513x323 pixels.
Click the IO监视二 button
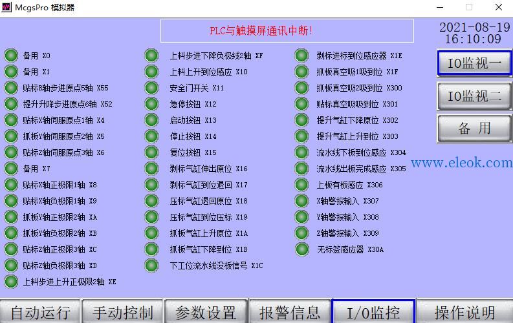474,96
